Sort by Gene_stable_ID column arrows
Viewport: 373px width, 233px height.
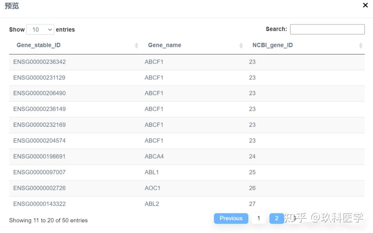coord(136,45)
